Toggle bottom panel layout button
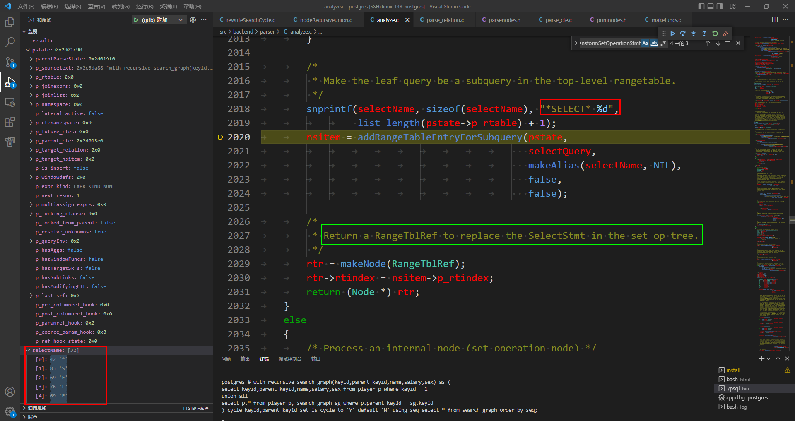 (x=711, y=6)
